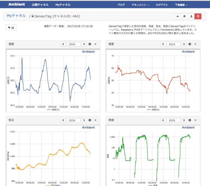Click the red trash delete icon
Viewport: 210px width, 186px height.
[198, 16]
